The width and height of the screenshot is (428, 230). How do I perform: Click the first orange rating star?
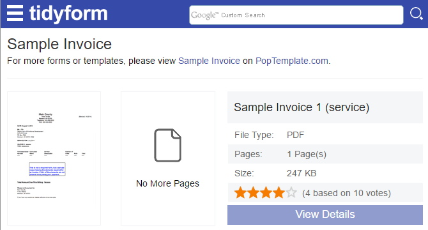pyautogui.click(x=240, y=192)
